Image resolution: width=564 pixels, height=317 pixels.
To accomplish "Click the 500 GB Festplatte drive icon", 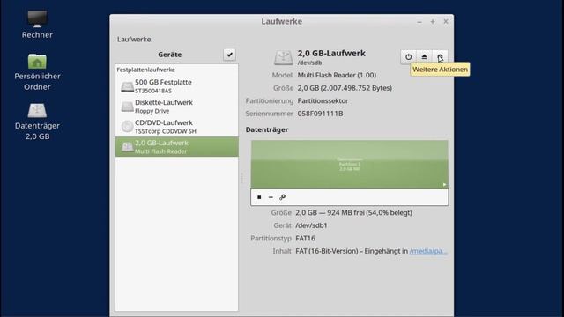I will [127, 86].
